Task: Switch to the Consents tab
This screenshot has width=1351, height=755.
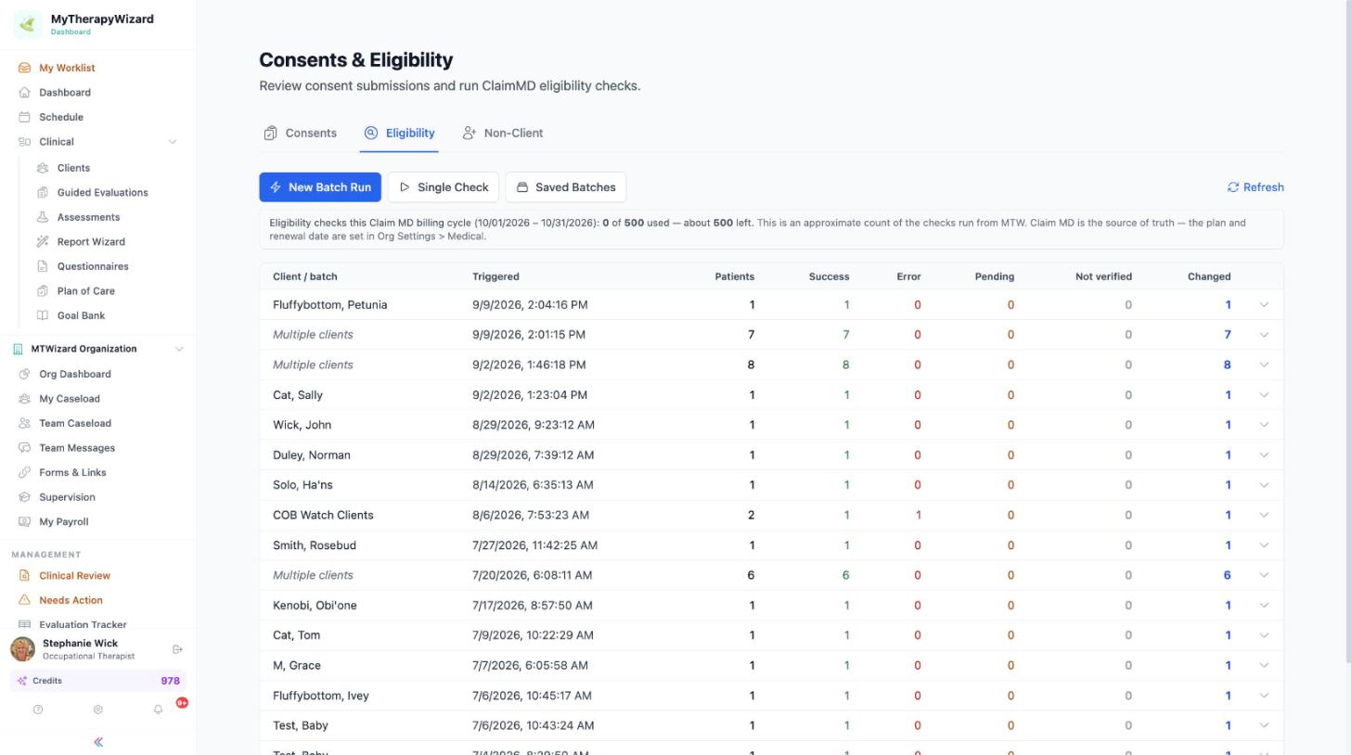Action: pos(300,134)
